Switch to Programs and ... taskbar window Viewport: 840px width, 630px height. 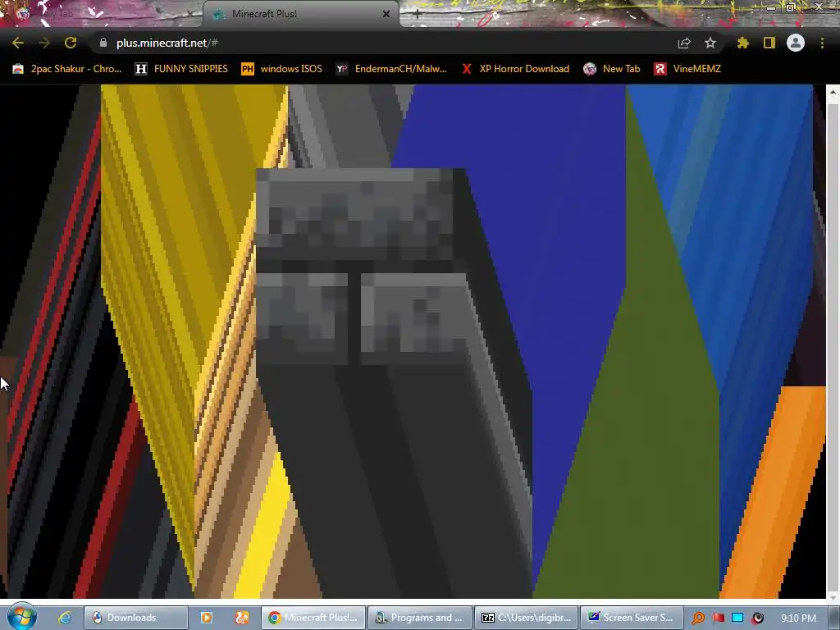point(420,618)
